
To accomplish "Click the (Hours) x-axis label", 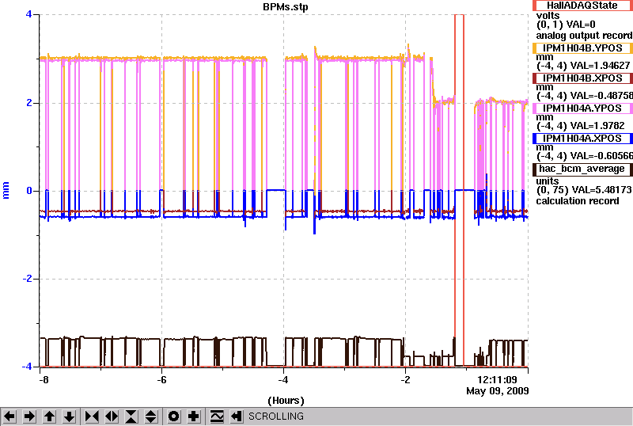I will pyautogui.click(x=286, y=401).
